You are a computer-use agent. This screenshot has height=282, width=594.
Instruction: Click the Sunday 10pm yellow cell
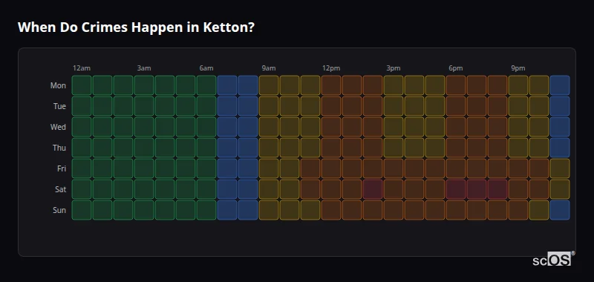click(539, 210)
